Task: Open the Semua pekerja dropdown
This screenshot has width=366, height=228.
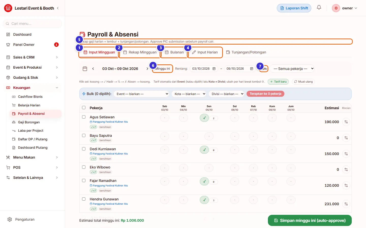Action: point(293,69)
